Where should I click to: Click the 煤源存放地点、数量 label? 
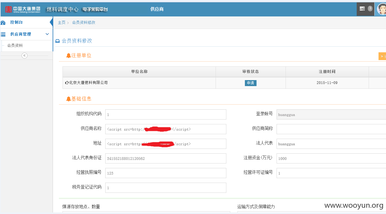[x=81, y=207]
